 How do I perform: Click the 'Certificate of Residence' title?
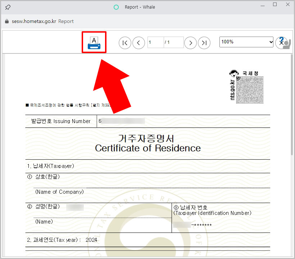tap(148, 148)
